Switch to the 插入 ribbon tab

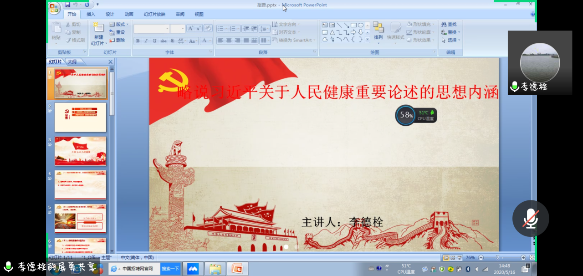pyautogui.click(x=91, y=14)
